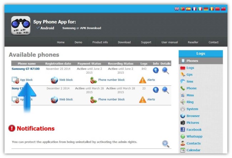Click the Recording Status column header
Screen dimensions: 232x158
tap(121, 64)
